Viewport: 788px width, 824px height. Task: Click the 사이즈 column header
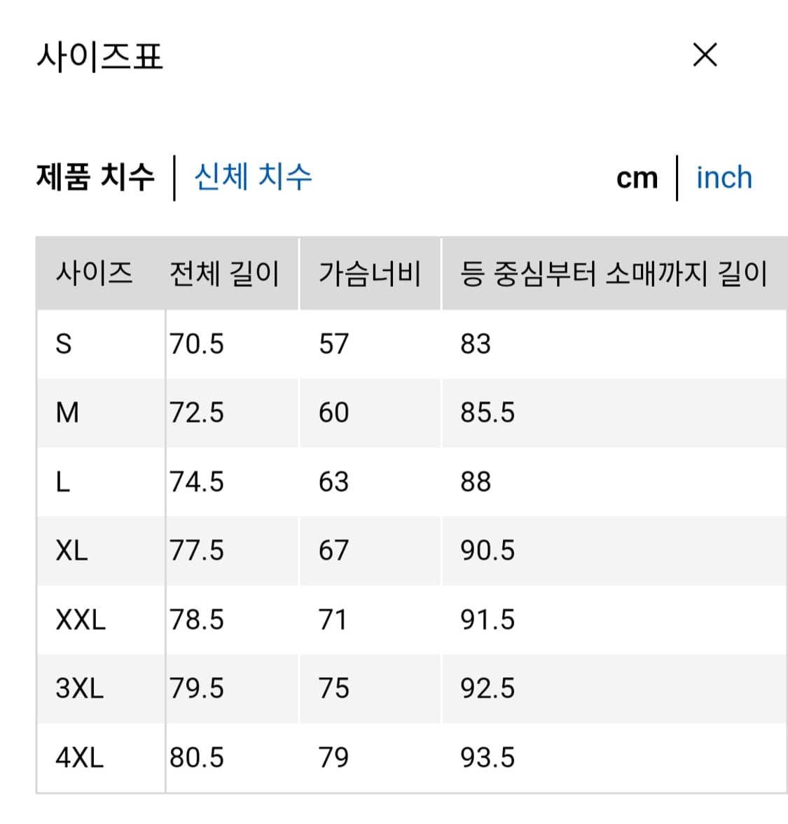coord(96,274)
